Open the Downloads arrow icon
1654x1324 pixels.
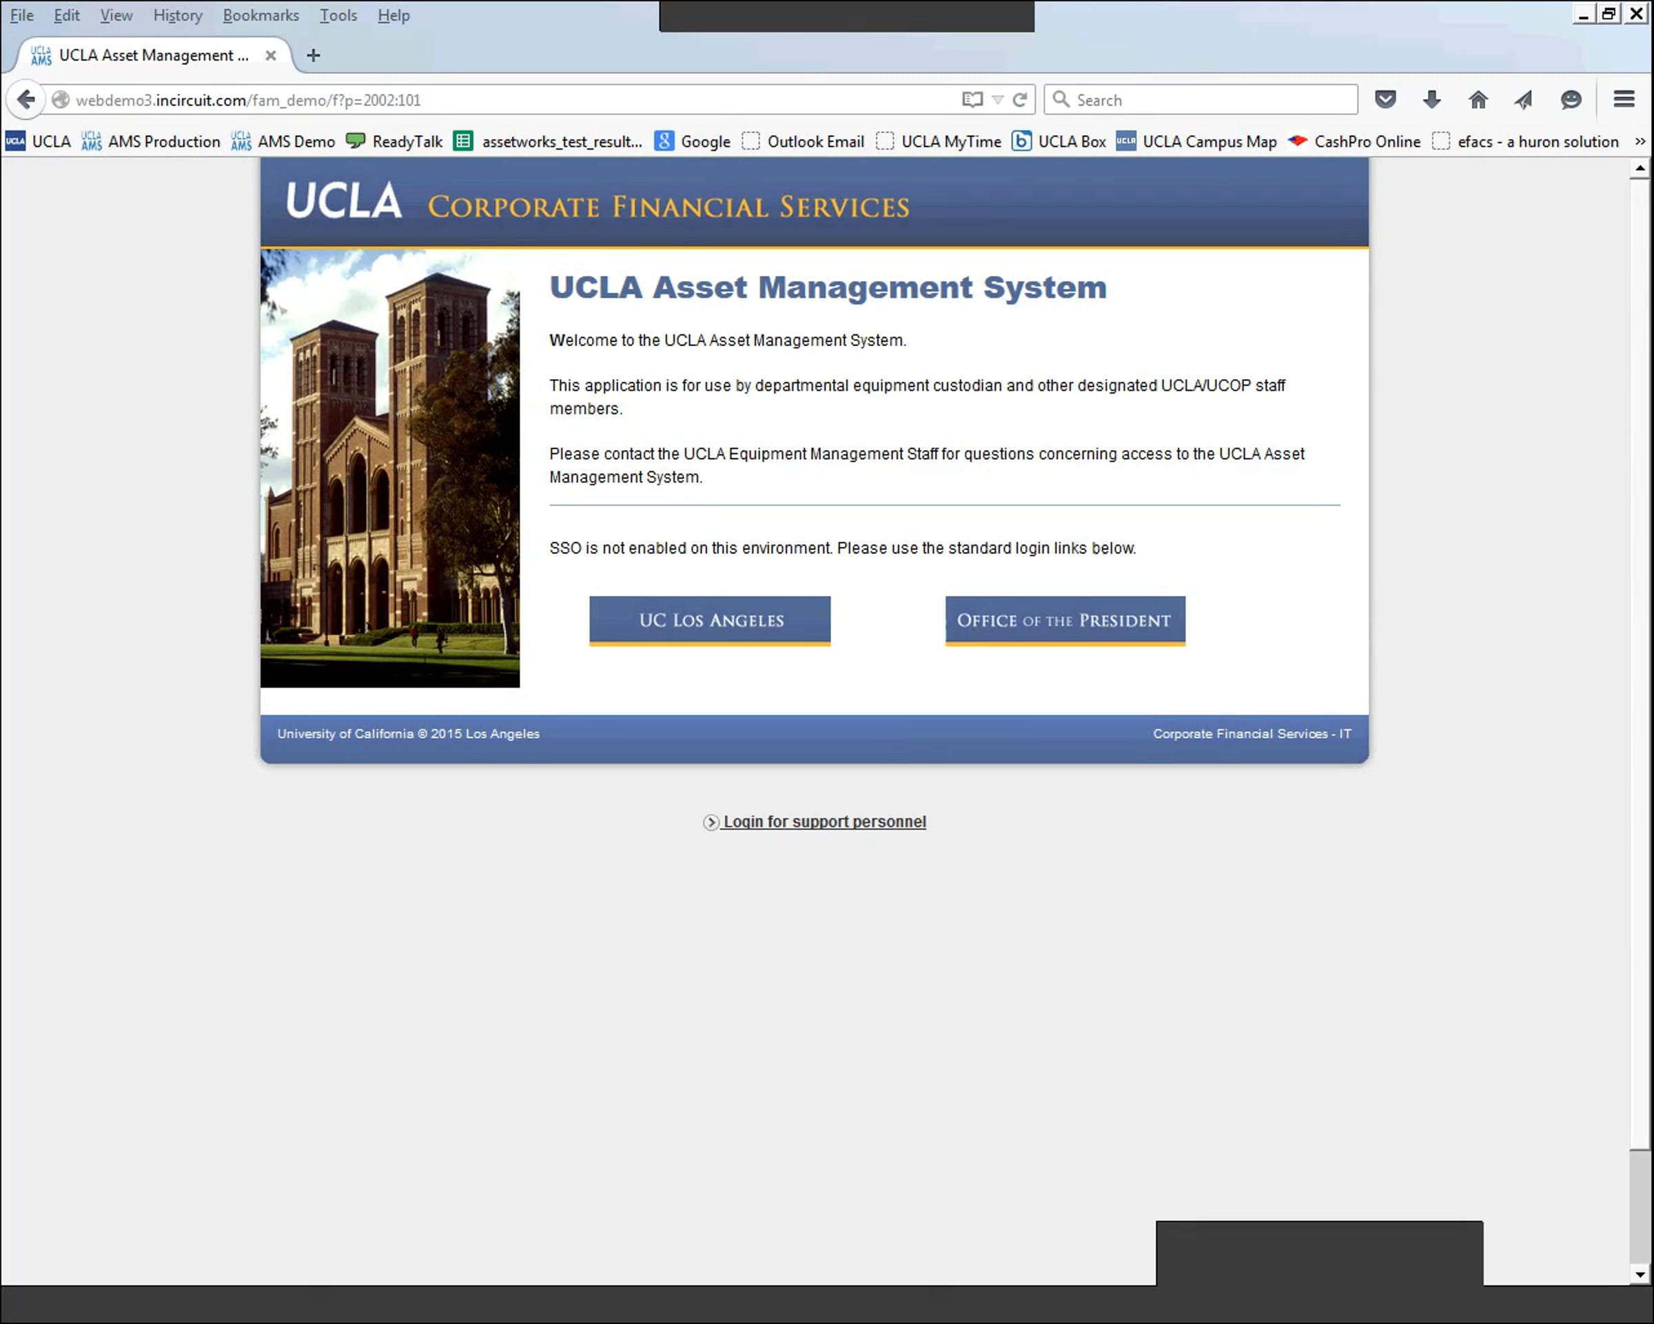click(1431, 100)
